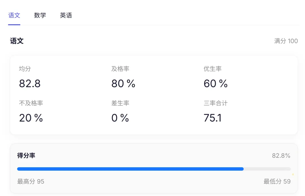Click the 均分 value 82.8
The image size is (305, 196).
[30, 84]
